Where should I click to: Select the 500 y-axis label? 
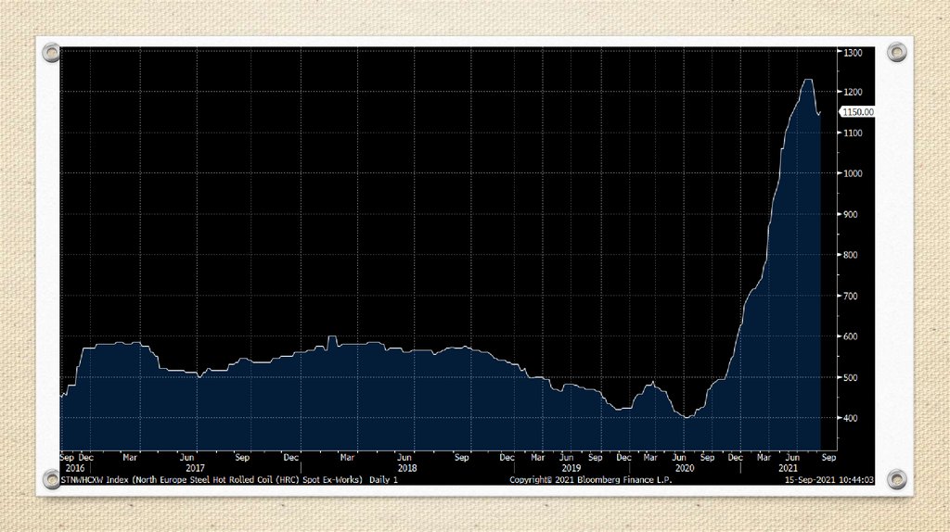click(852, 377)
